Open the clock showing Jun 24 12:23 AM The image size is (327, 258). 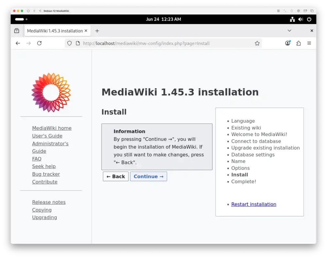[x=163, y=19]
